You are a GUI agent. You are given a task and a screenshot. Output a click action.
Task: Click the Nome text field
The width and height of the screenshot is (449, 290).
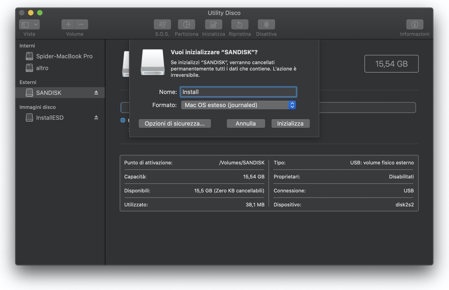[238, 92]
